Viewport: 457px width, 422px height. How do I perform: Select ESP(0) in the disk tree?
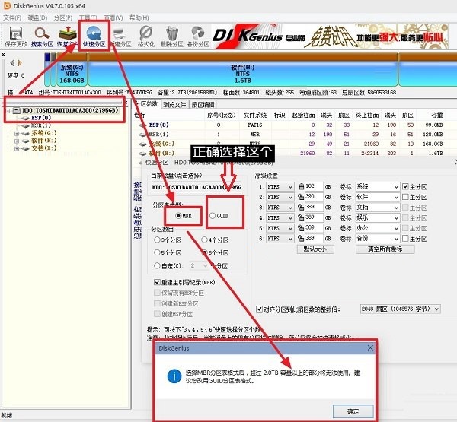coord(41,118)
